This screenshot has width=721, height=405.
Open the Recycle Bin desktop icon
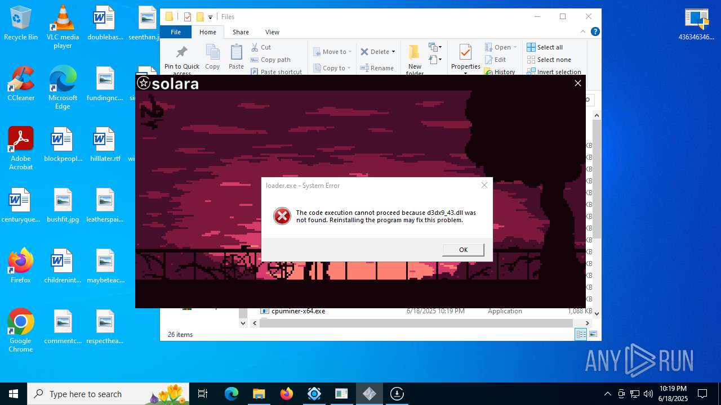(x=21, y=23)
